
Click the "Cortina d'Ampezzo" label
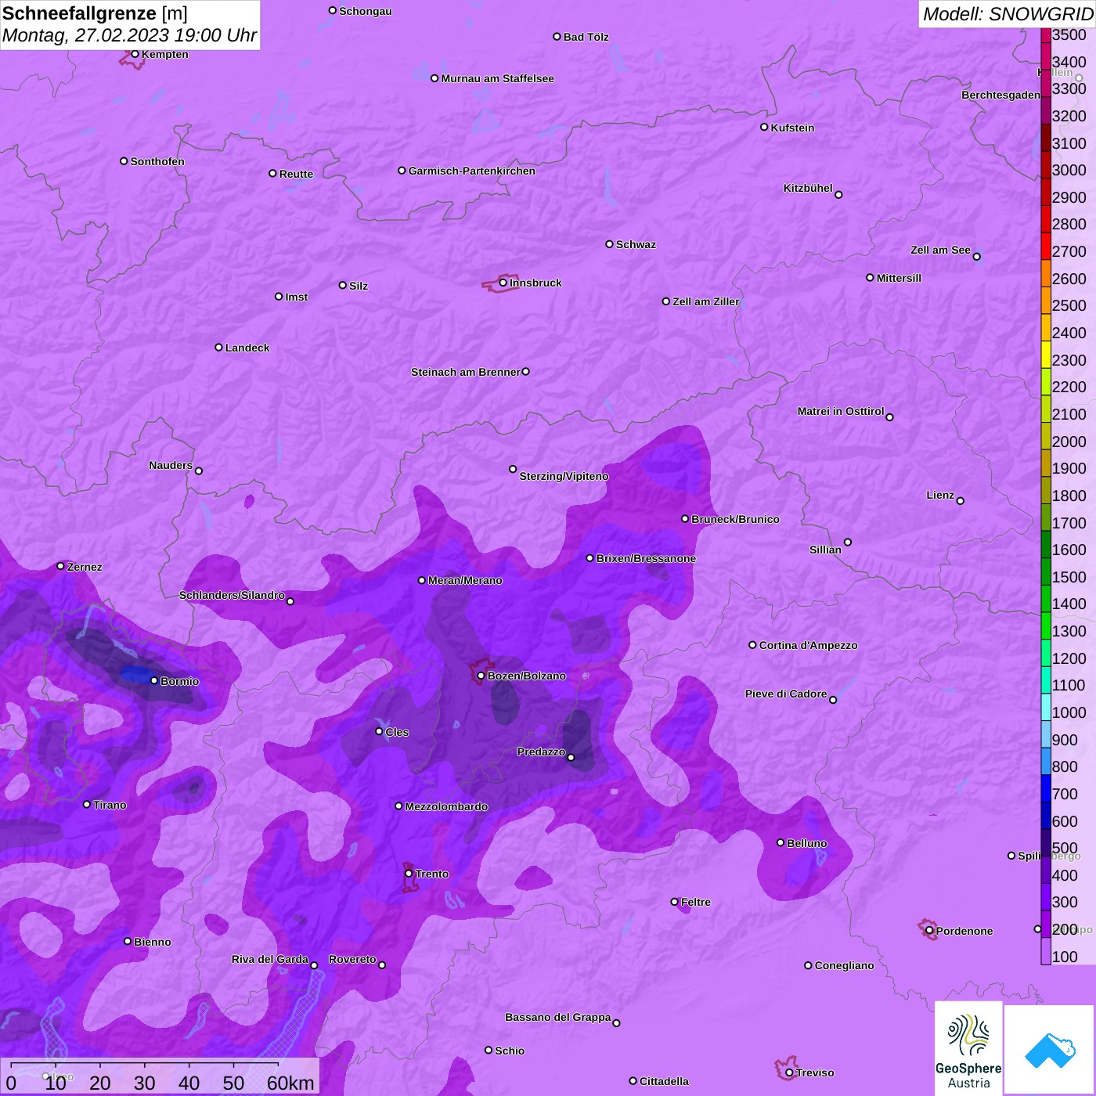(809, 645)
